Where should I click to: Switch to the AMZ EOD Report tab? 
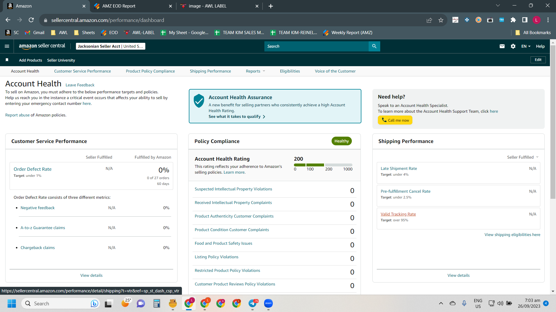[133, 6]
